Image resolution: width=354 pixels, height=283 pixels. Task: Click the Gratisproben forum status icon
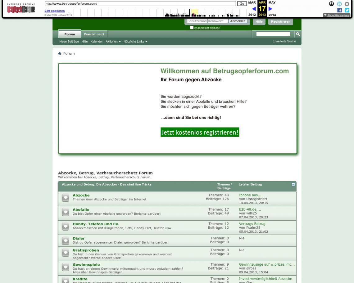coord(66,253)
